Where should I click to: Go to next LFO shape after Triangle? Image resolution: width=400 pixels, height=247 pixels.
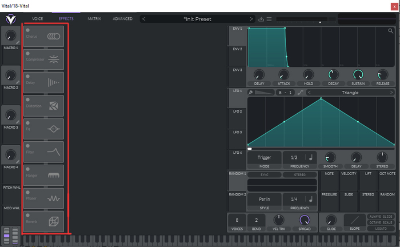click(391, 92)
